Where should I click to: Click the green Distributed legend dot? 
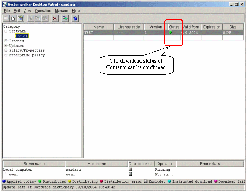pyautogui.click(x=40, y=181)
